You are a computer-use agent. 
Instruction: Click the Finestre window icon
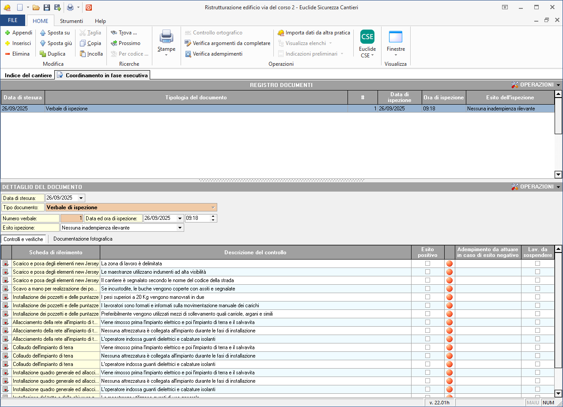click(x=395, y=37)
